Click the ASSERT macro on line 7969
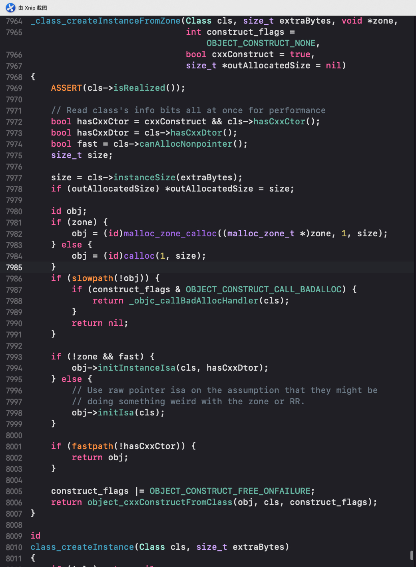 [x=66, y=88]
